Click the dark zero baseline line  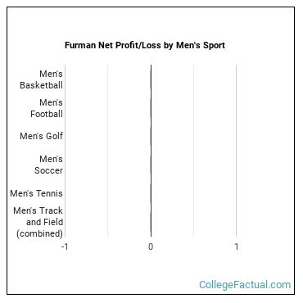click(x=151, y=151)
